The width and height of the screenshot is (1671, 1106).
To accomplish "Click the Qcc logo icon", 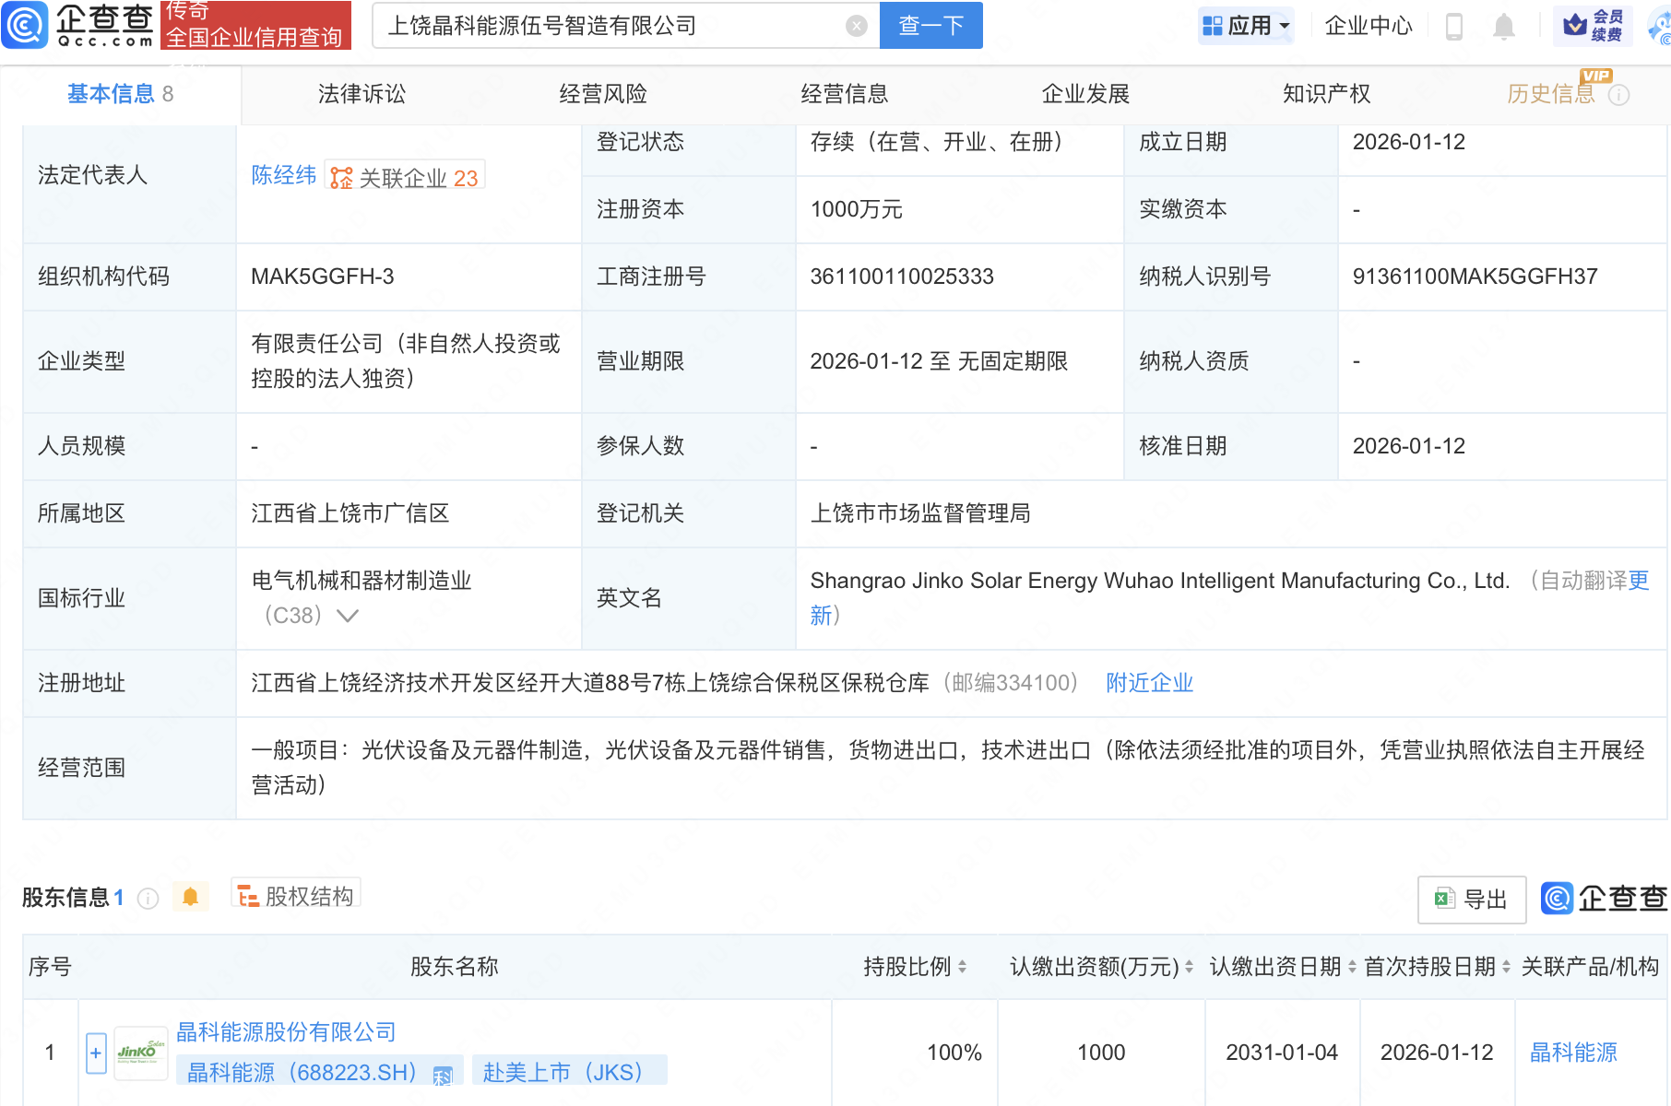I will [26, 25].
